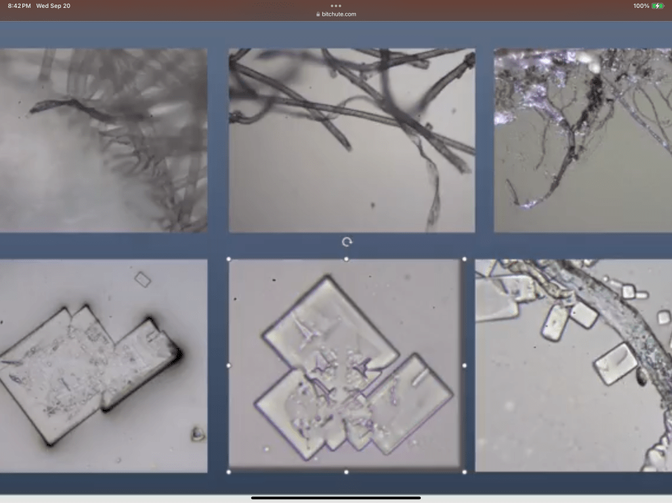Screen dimensions: 672x503
Task: Select the top-middle dark fiber strands image
Action: pos(352,140)
